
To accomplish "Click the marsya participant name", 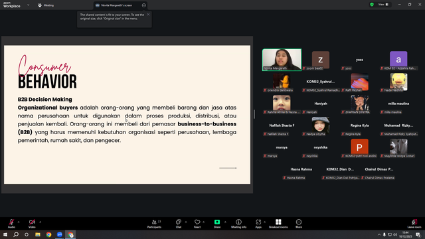I will click(x=282, y=147).
